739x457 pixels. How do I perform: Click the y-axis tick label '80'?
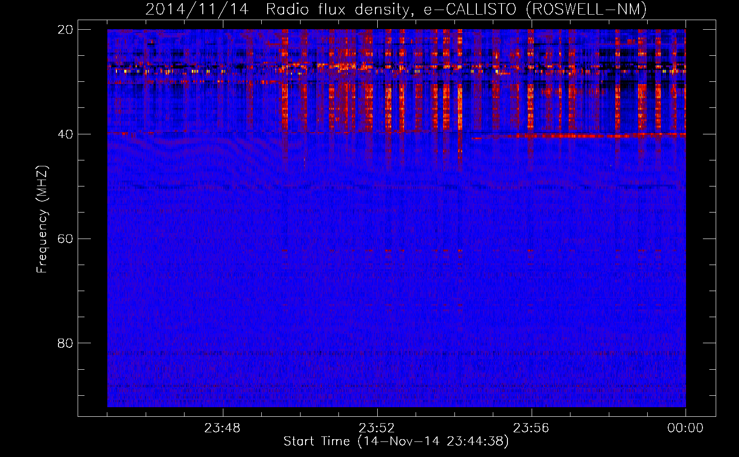(x=65, y=343)
